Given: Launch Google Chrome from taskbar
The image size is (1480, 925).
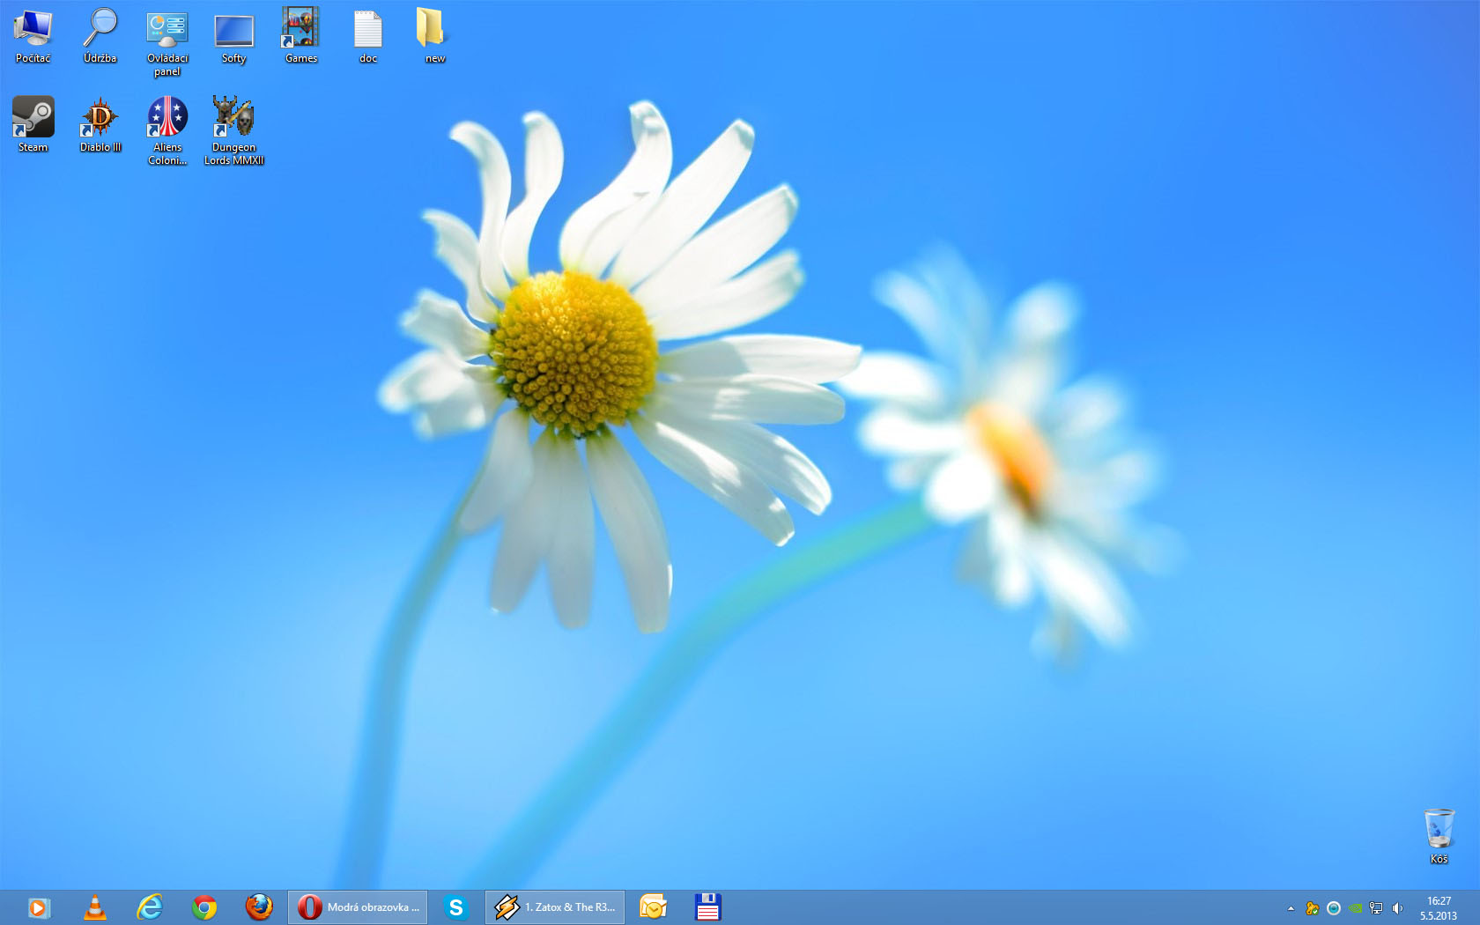Looking at the screenshot, I should click(204, 907).
